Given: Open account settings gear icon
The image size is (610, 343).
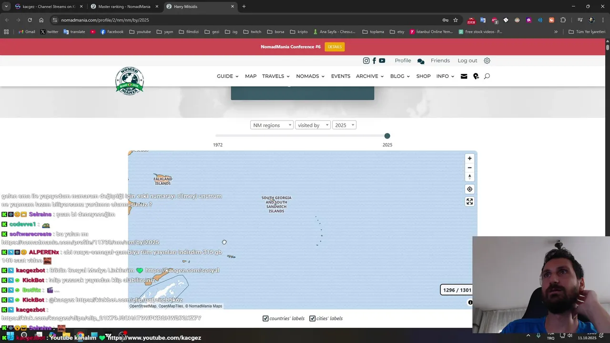Looking at the screenshot, I should tap(487, 61).
